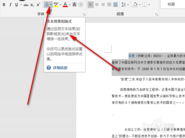
Task: Align text left
Action: click(x=90, y=5)
